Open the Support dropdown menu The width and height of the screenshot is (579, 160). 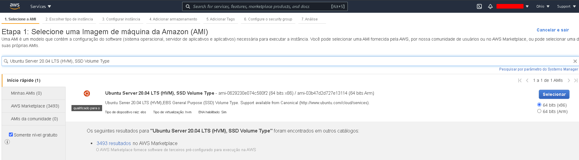566,6
